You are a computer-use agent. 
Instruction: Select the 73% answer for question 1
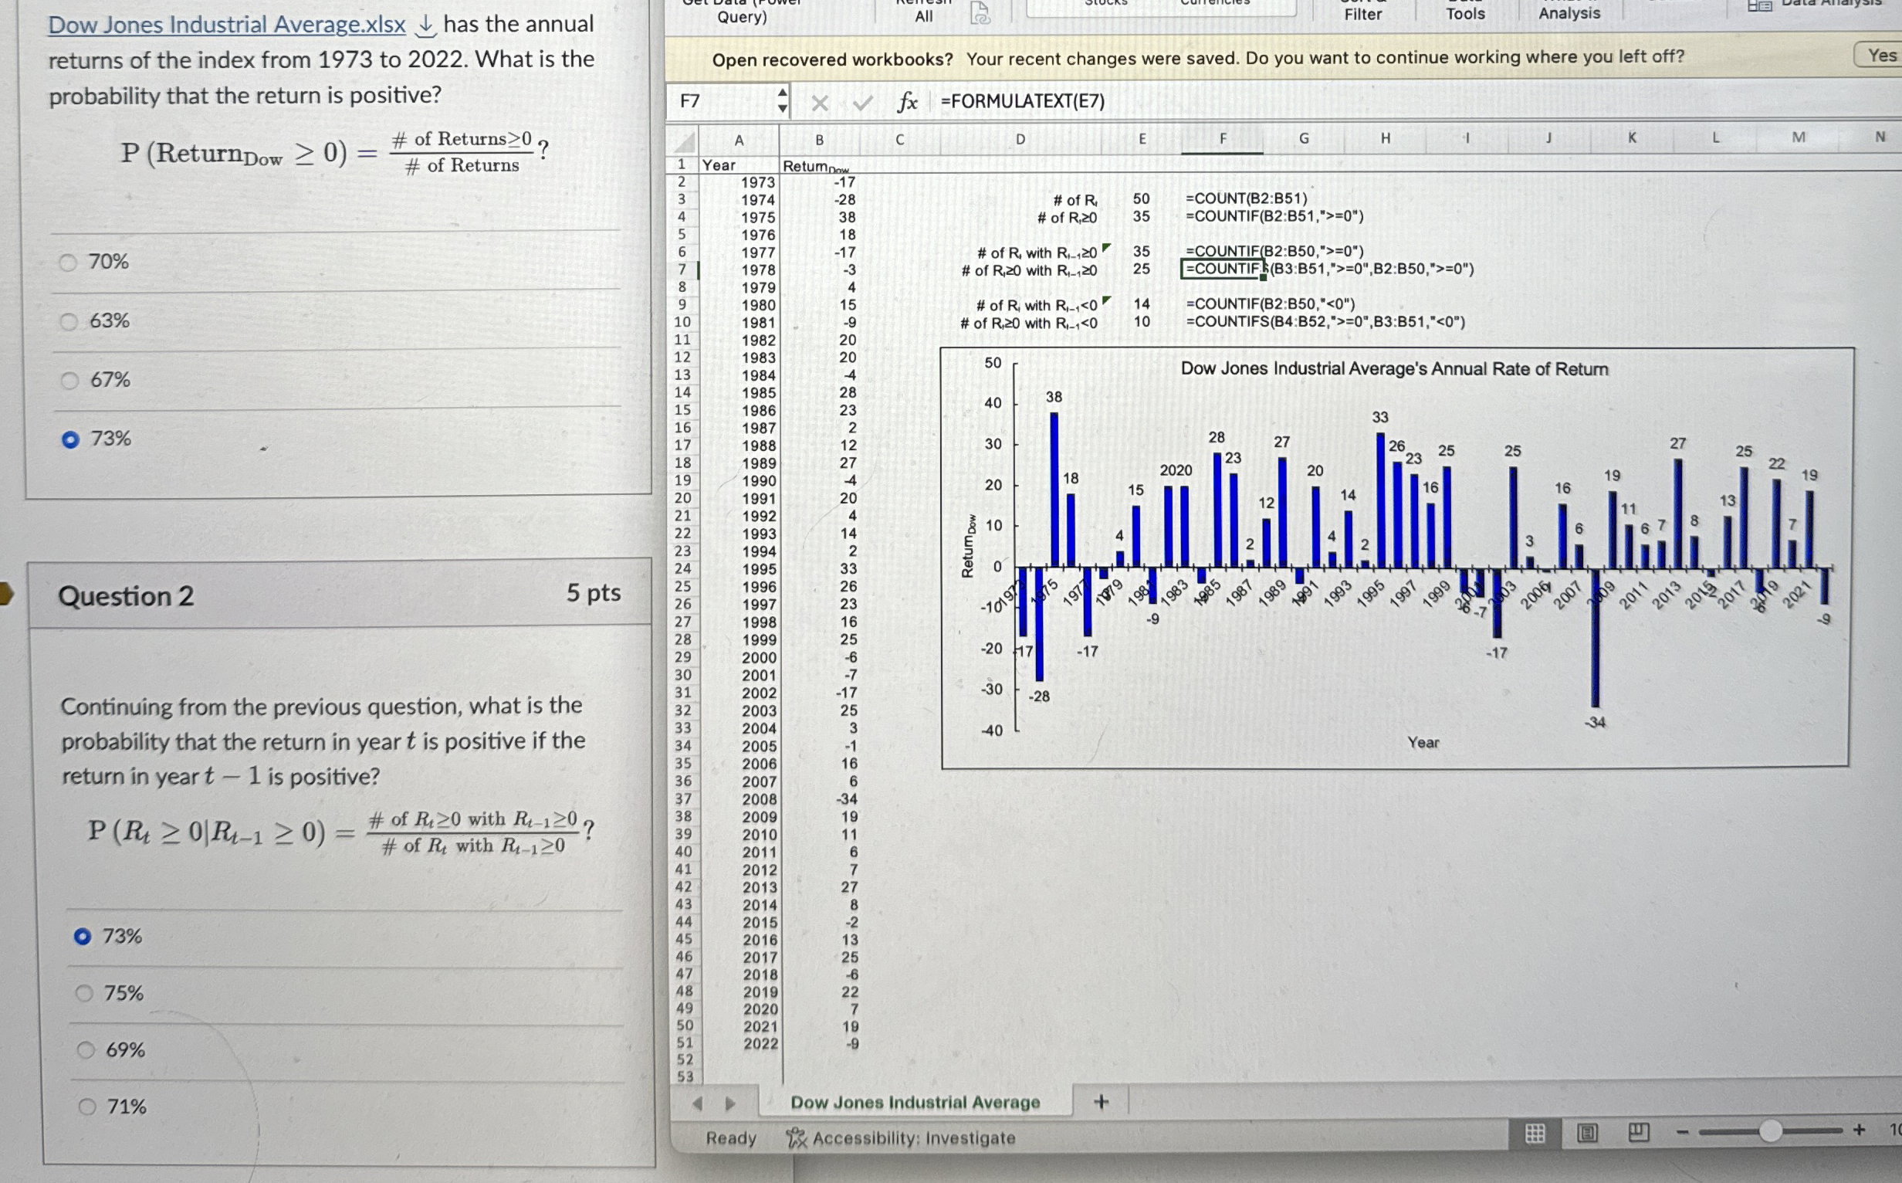tap(70, 439)
